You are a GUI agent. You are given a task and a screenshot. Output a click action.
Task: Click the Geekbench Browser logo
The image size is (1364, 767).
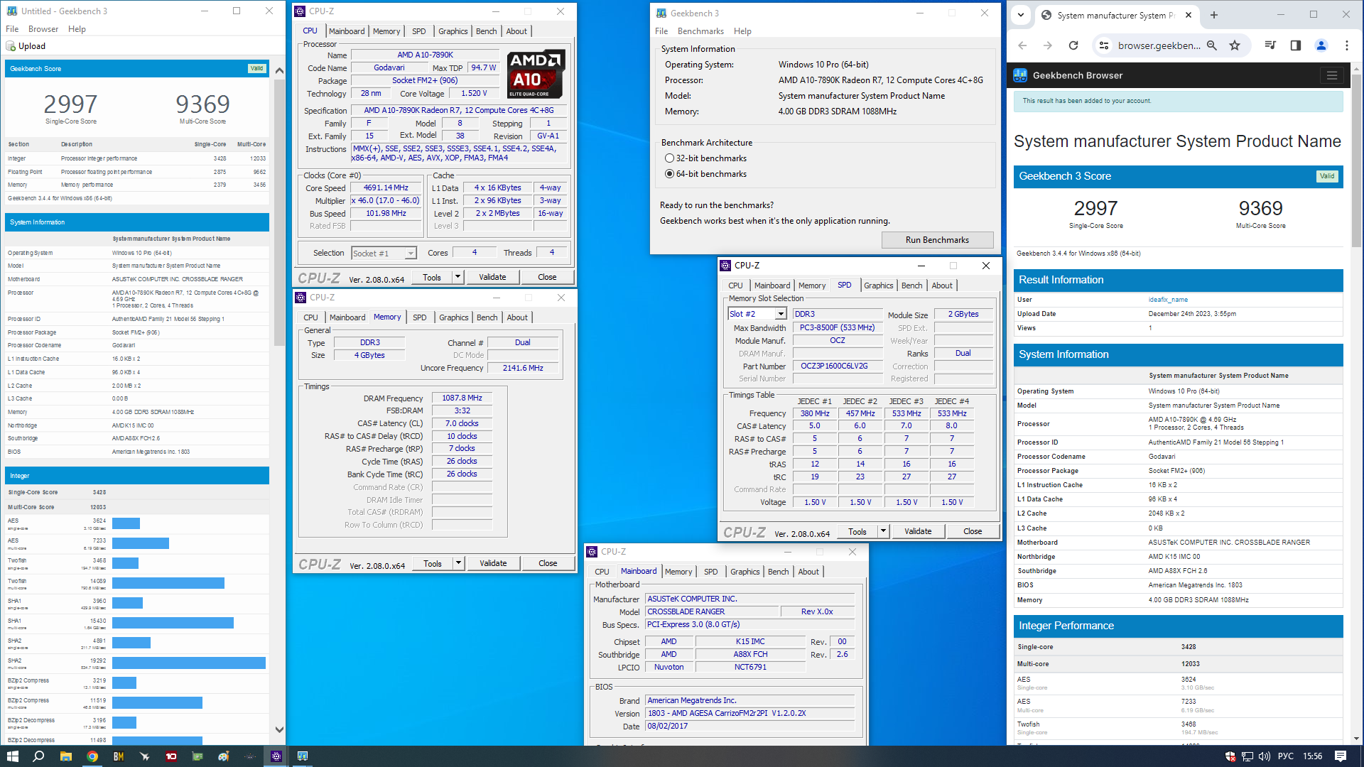1020,75
